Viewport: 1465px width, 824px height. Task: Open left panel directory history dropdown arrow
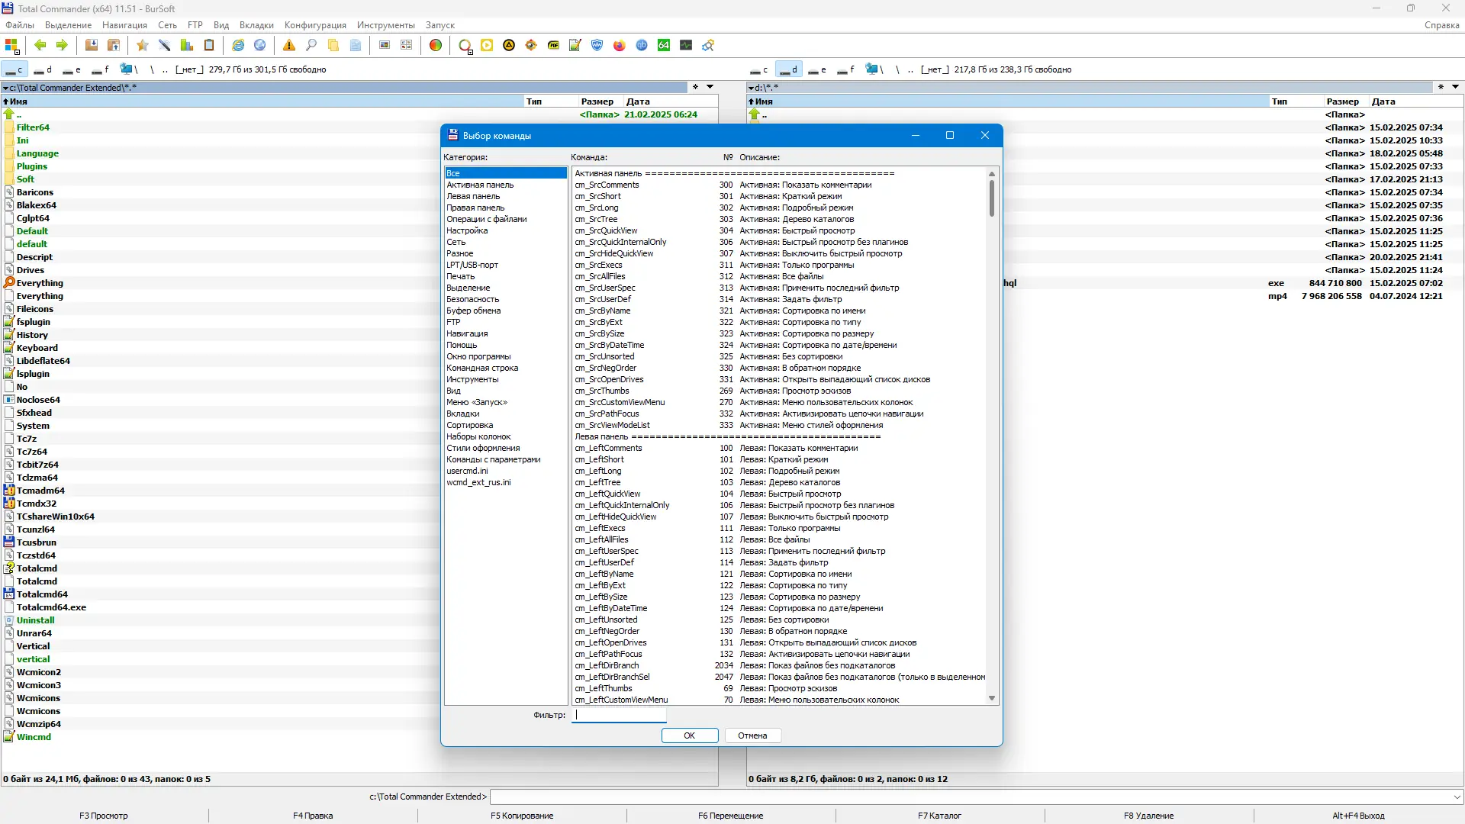tap(710, 87)
